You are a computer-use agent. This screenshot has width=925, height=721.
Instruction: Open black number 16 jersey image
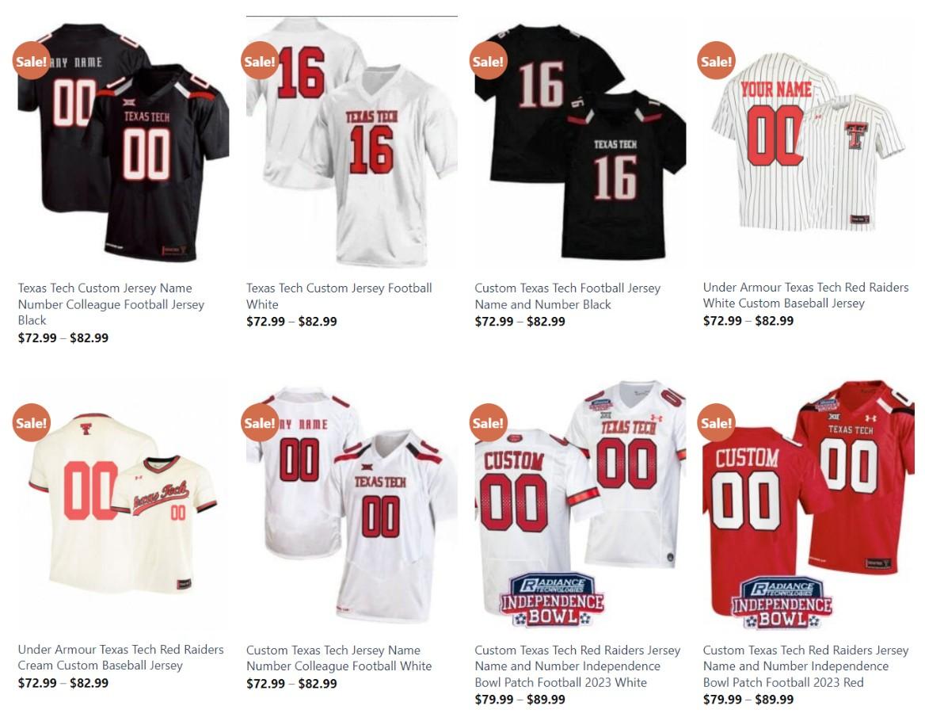click(x=580, y=142)
